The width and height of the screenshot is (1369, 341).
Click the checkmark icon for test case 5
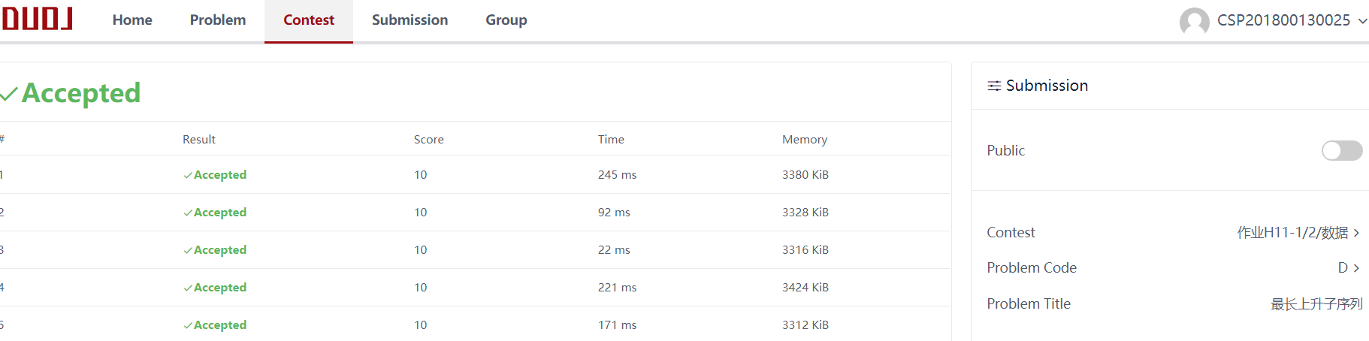188,325
